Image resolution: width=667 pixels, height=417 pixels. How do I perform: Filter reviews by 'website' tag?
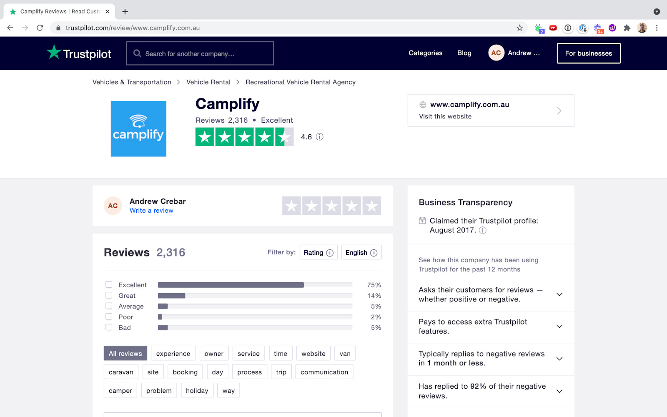pos(313,353)
